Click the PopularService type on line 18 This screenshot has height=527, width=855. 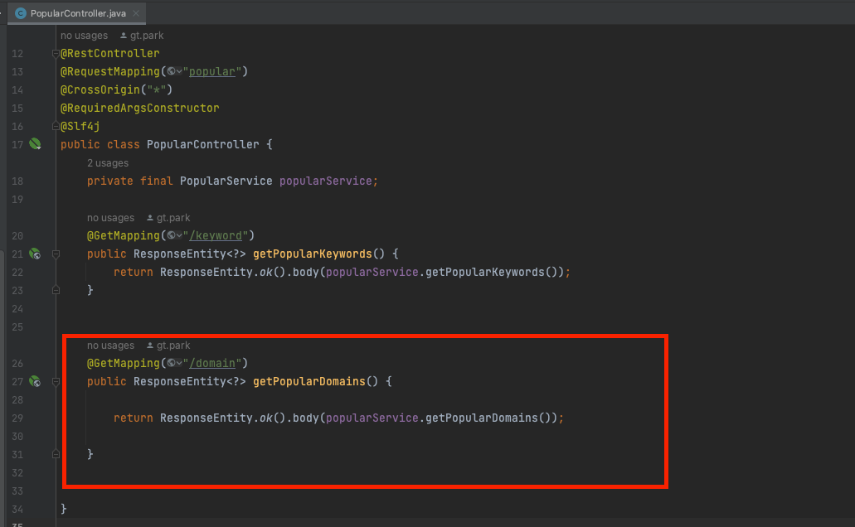pos(226,181)
